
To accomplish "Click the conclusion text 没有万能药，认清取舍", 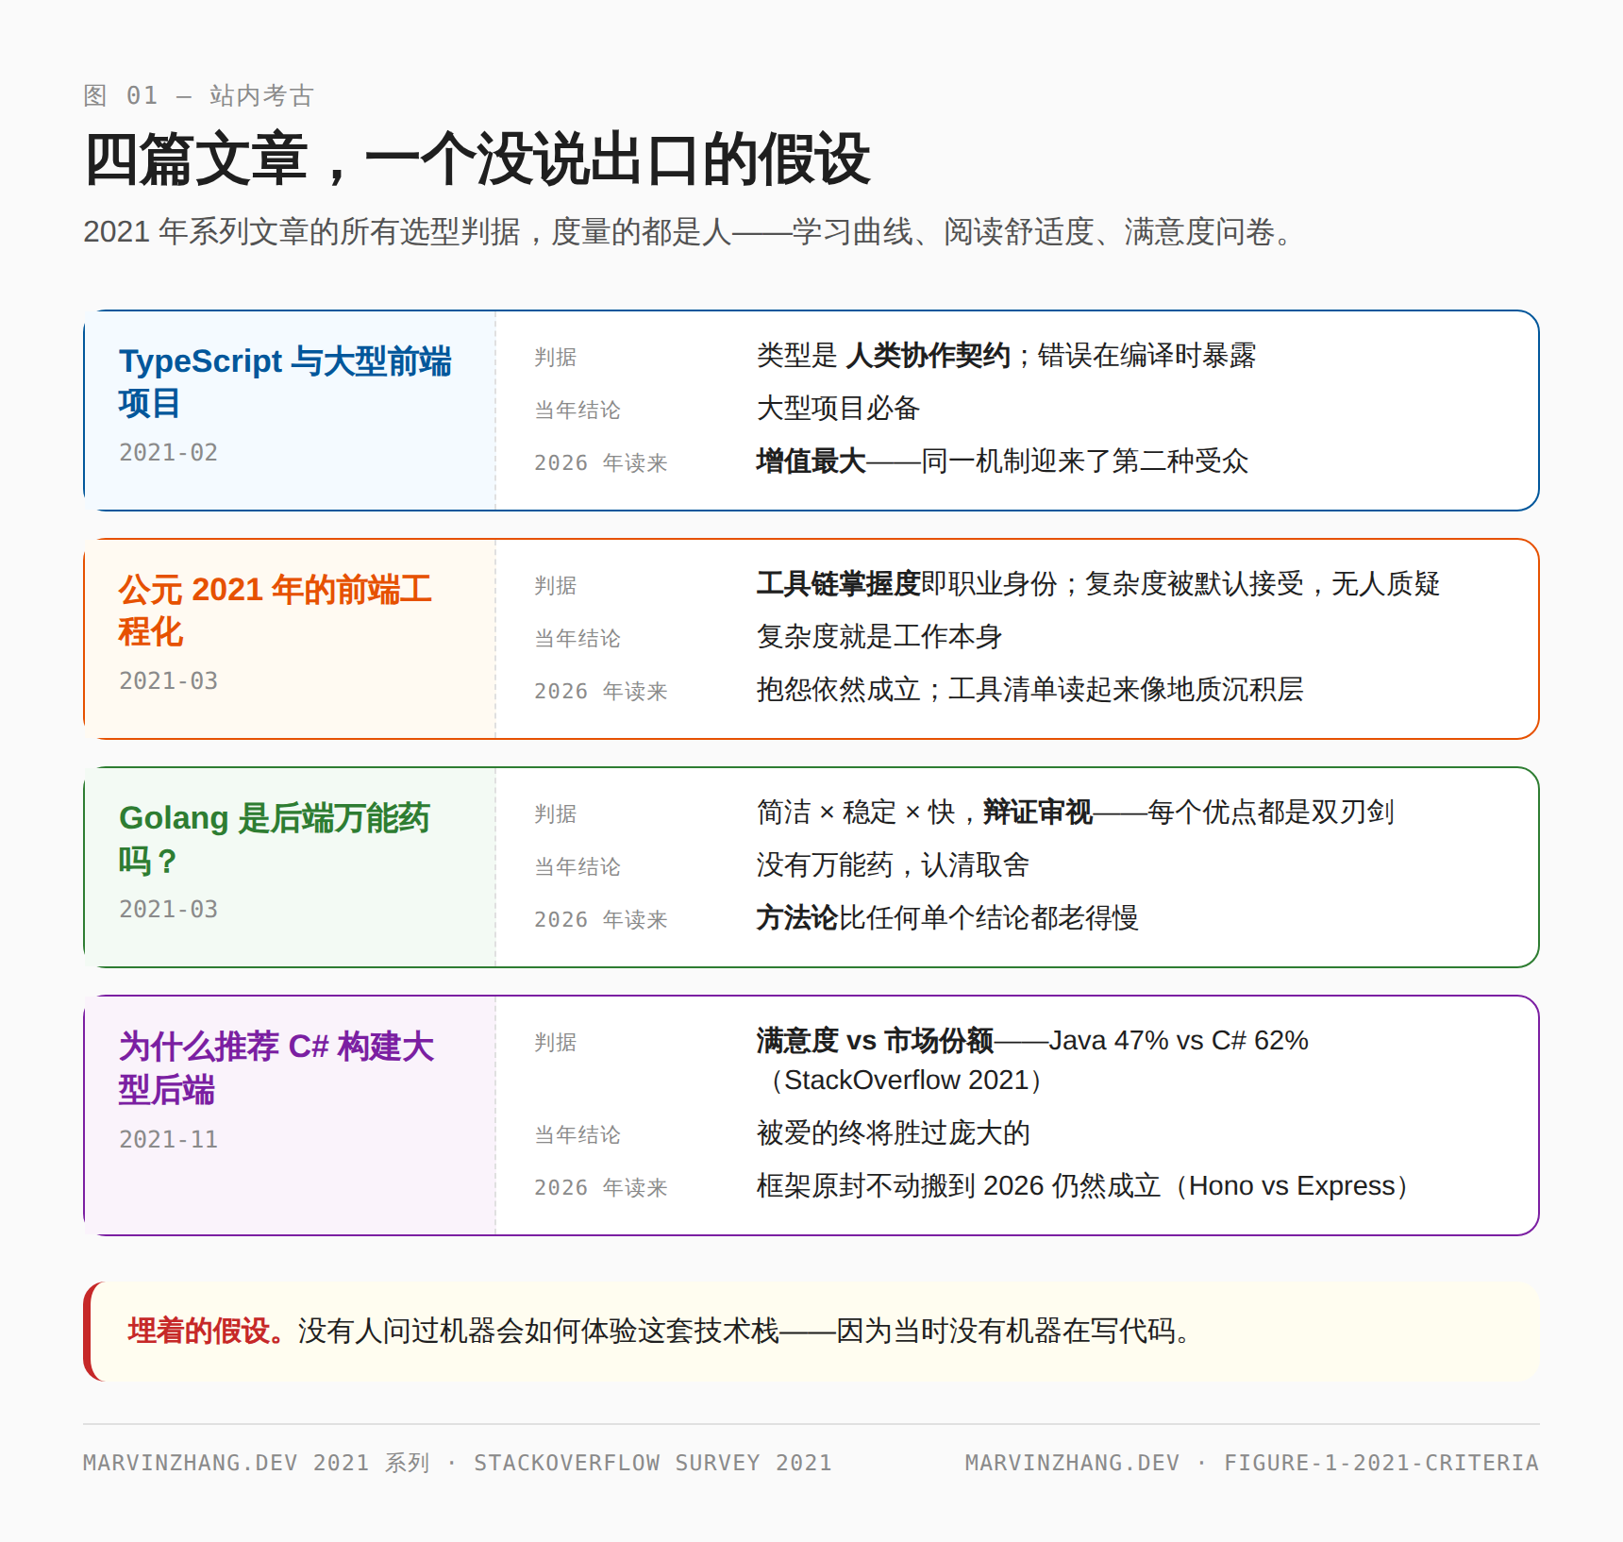I will 893,865.
